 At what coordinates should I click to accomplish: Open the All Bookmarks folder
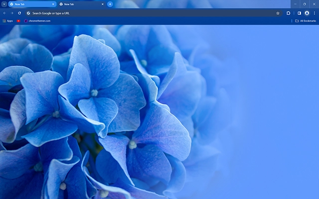coord(306,21)
